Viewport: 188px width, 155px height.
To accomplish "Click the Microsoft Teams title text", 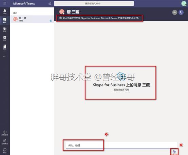I will (x=24, y=4).
